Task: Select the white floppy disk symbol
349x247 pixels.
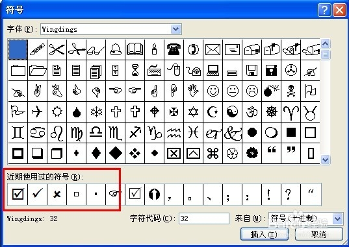Action: 252,71
